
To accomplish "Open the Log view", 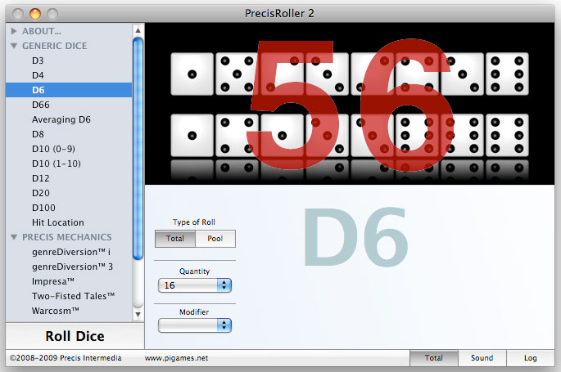I will 530,358.
